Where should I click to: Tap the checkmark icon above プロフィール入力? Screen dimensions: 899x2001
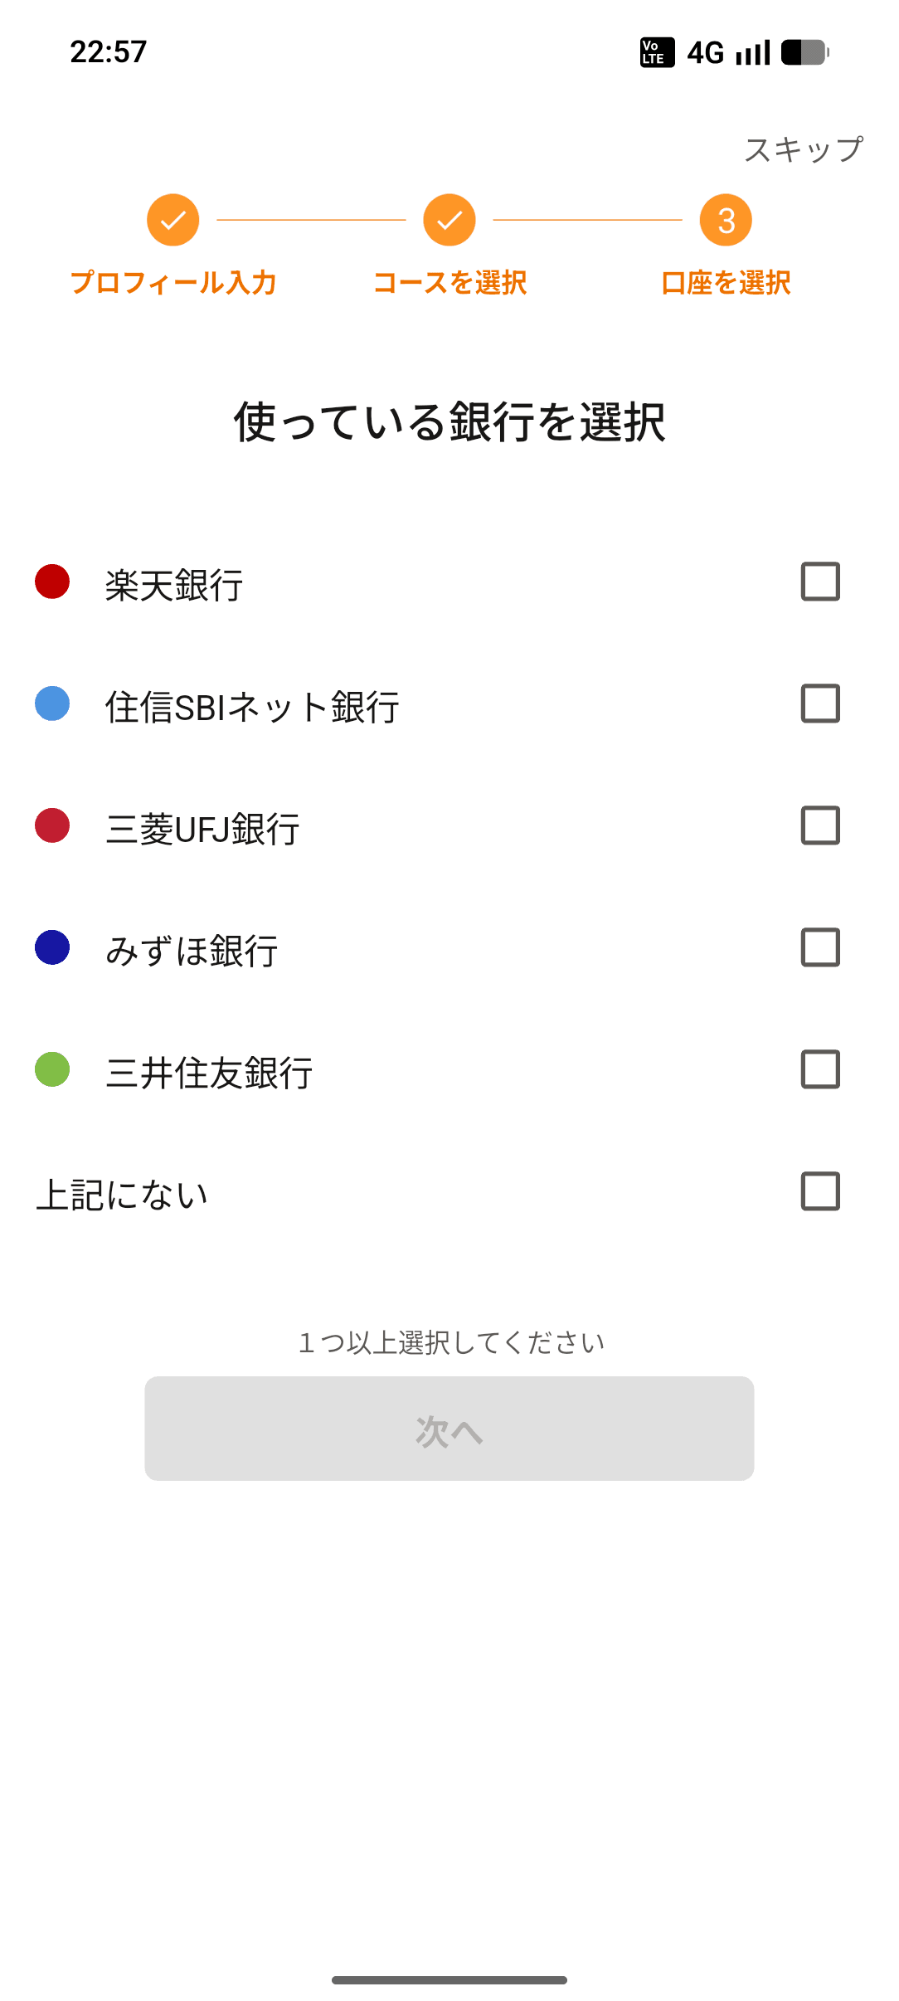click(x=173, y=220)
